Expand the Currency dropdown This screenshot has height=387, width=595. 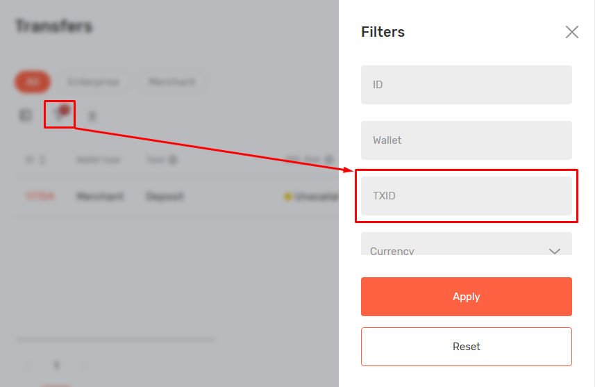click(x=466, y=249)
